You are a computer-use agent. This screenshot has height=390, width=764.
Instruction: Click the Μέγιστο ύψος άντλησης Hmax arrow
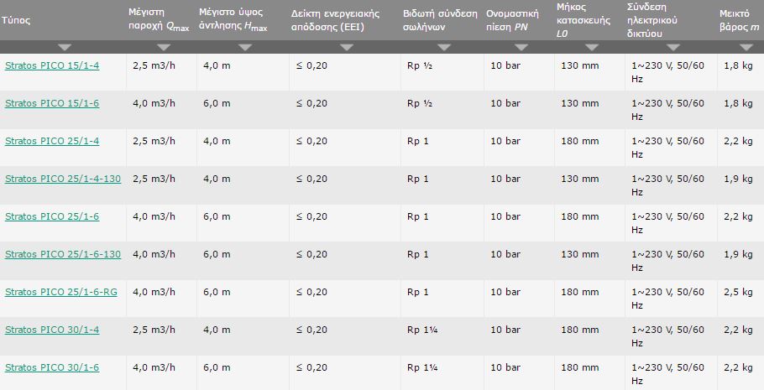pos(245,48)
